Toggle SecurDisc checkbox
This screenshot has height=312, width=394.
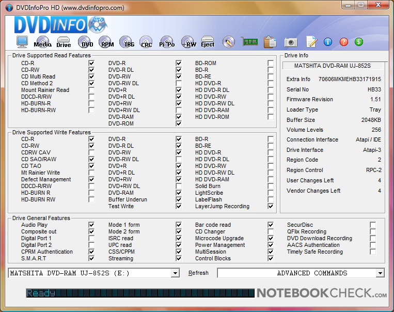point(373,225)
